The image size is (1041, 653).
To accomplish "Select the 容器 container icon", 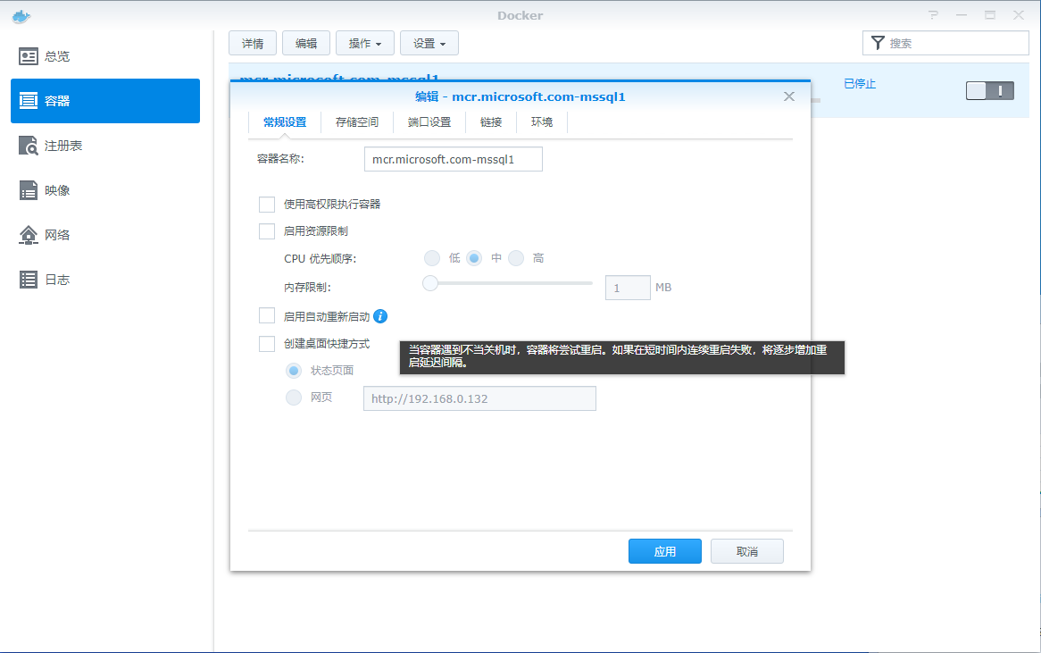I will 29,101.
